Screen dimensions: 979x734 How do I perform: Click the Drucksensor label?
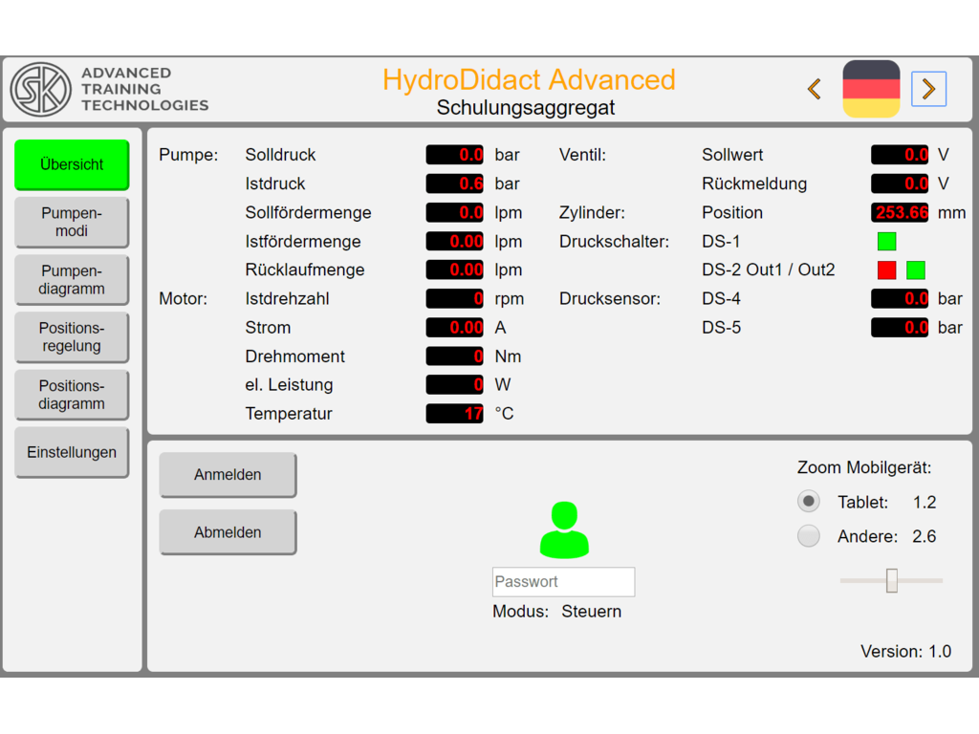(609, 299)
